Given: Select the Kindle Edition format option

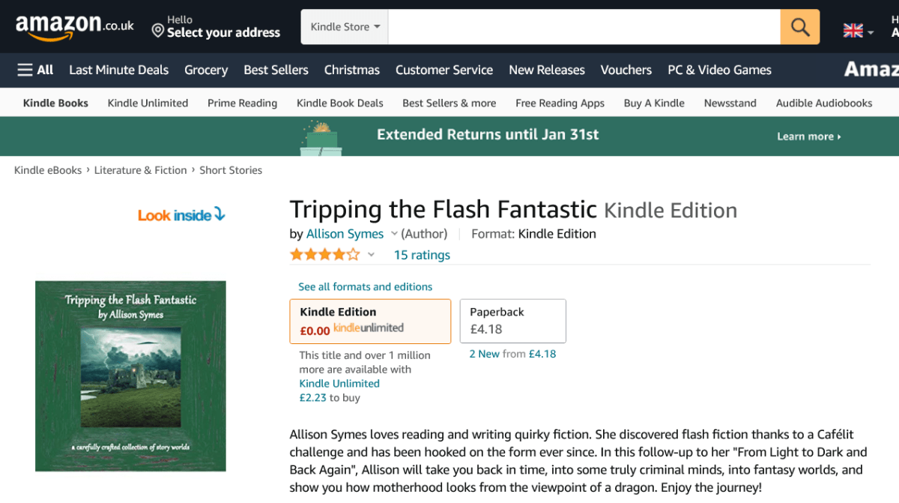Looking at the screenshot, I should click(x=370, y=321).
